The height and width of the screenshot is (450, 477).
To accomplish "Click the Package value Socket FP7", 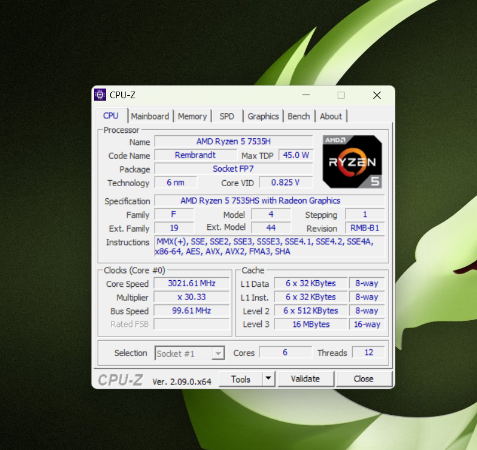I will pyautogui.click(x=233, y=169).
